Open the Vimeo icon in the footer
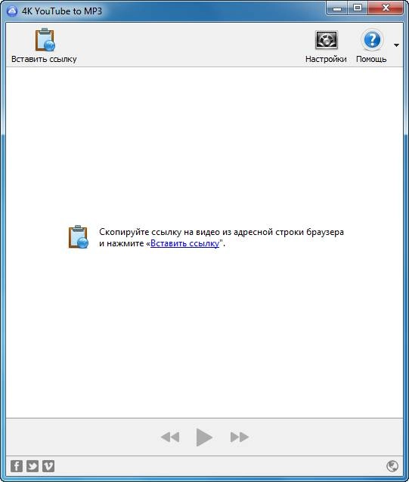This screenshot has width=409, height=482. pyautogui.click(x=48, y=466)
